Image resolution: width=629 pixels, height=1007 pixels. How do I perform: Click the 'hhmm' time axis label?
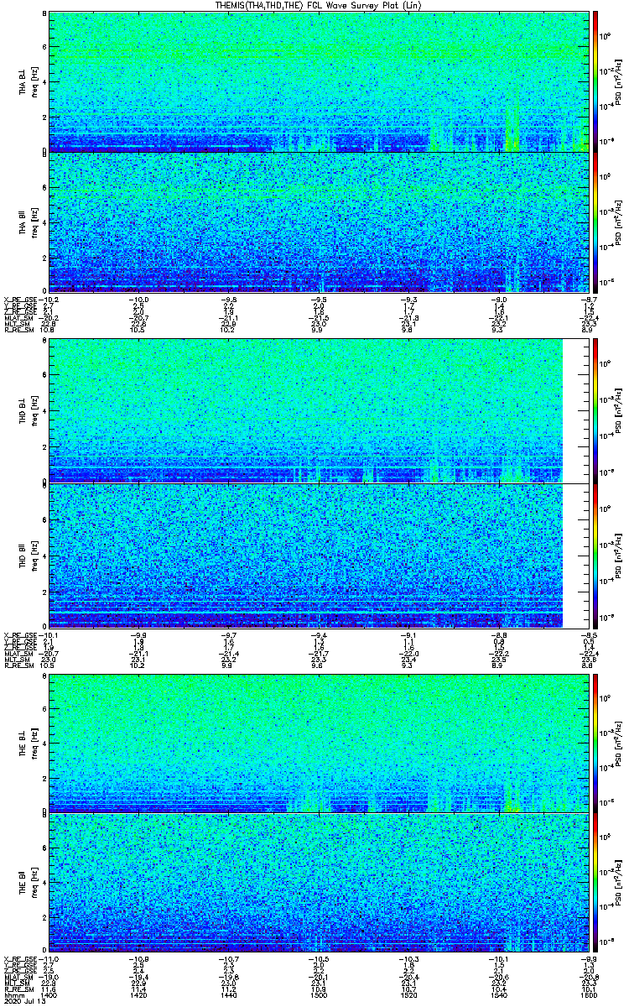13,995
